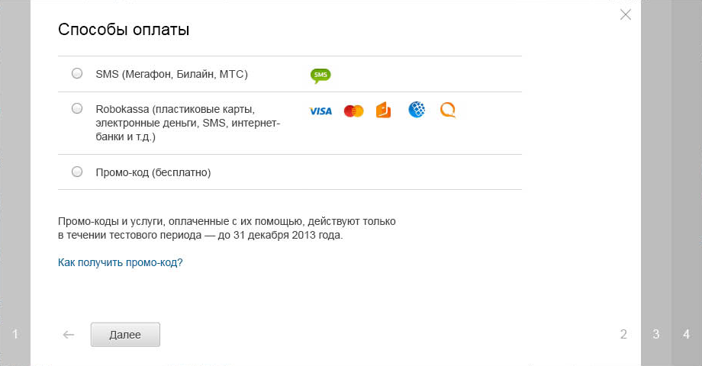This screenshot has height=366, width=702.
Task: Click the Robokassa option description text
Action: pos(188,123)
